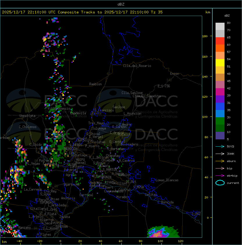242x245 pixels.
Task: Click the V_Flores map label
Action: click(44, 235)
